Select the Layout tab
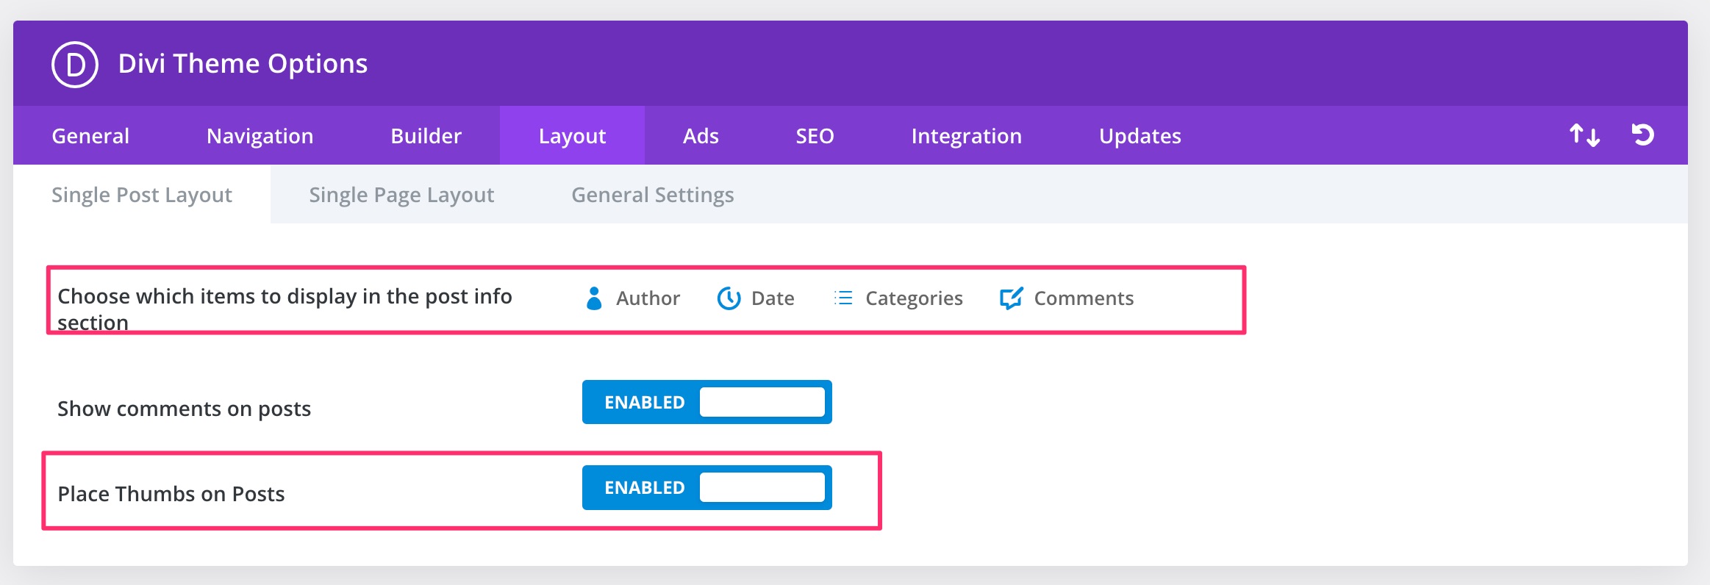This screenshot has height=585, width=1710. point(573,136)
